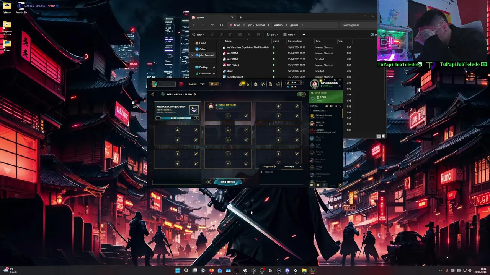The width and height of the screenshot is (490, 275).
Task: Select the Steam shortcut in games folder
Action: click(x=230, y=71)
